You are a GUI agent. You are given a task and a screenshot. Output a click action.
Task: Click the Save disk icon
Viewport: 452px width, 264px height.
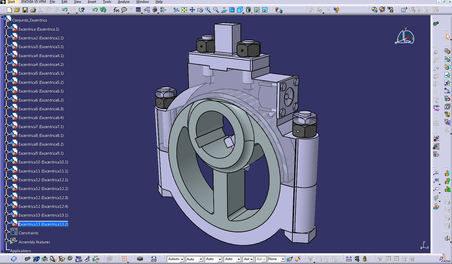(25, 10)
